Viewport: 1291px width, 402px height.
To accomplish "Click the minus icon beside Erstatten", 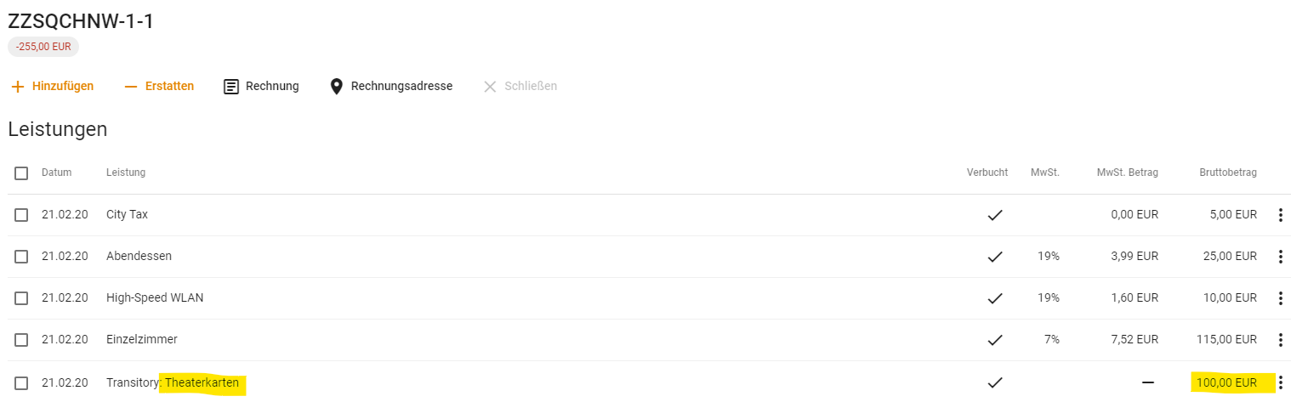I will (x=131, y=87).
